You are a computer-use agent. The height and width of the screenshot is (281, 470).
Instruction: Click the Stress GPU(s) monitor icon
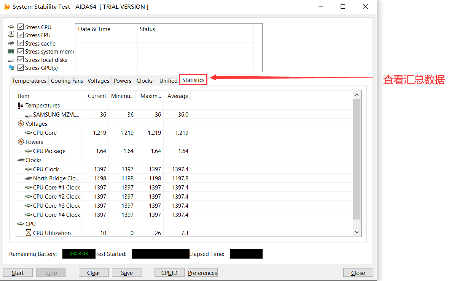pyautogui.click(x=11, y=68)
